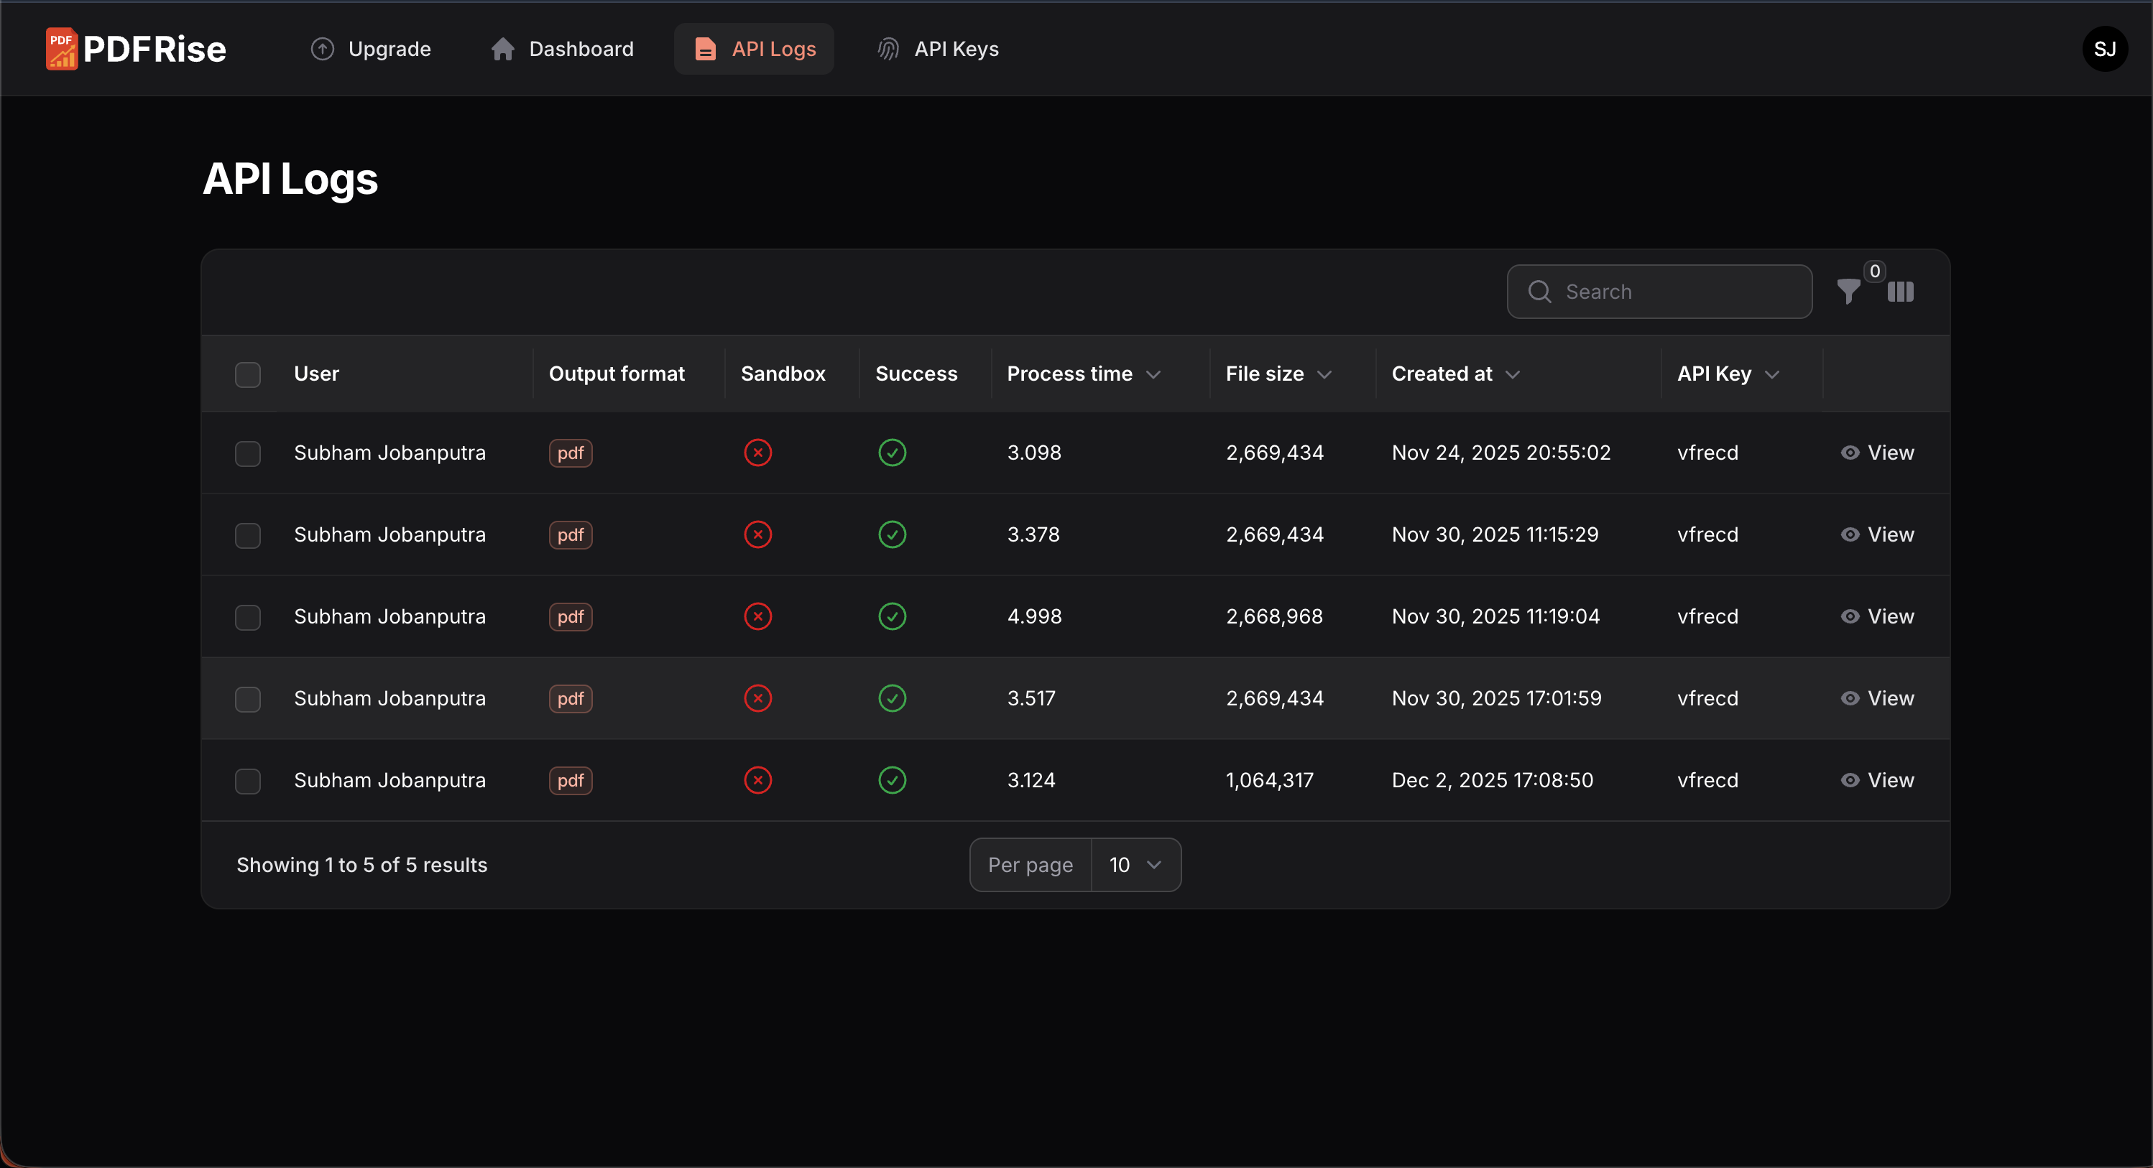Click the Upgrade arrow-circle icon
Viewport: 2153px width, 1168px height.
323,50
